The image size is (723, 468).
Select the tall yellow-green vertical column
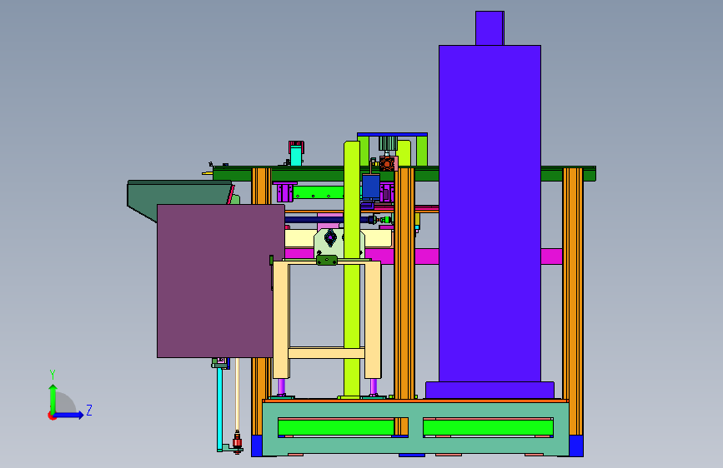[x=352, y=270]
